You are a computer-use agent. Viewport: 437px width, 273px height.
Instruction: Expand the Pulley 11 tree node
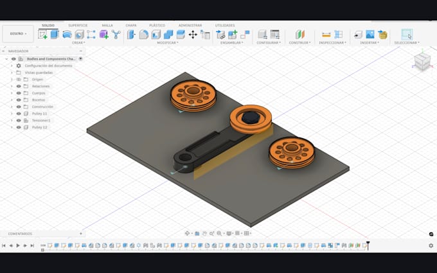point(12,114)
